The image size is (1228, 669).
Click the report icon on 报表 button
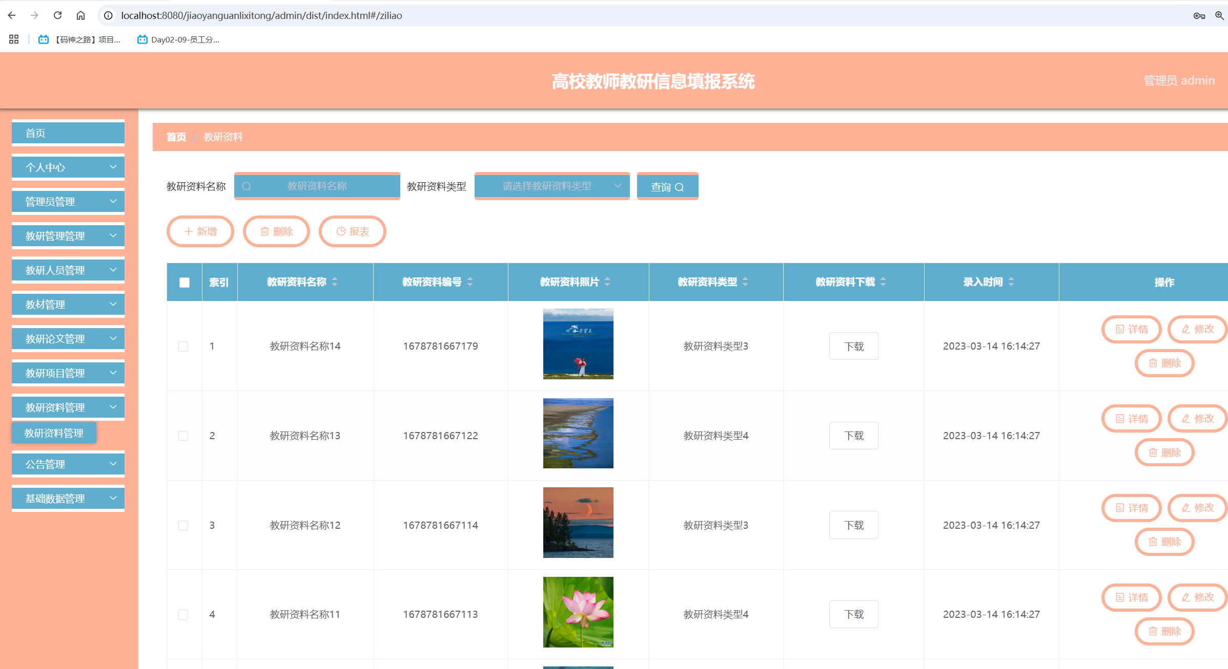click(340, 231)
